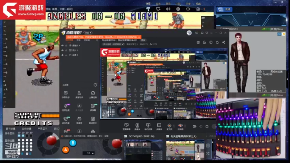Open the 视频连麦 tool icon
The image size is (290, 163).
66,107
